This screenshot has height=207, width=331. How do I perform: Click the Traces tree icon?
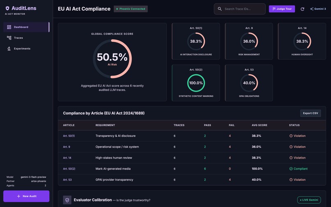(x=9, y=38)
